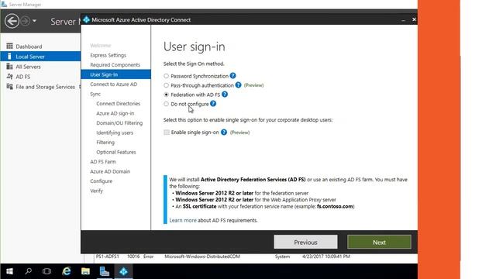Click AD FS icon in sidebar
Image resolution: width=496 pixels, height=279 pixels.
(x=10, y=77)
